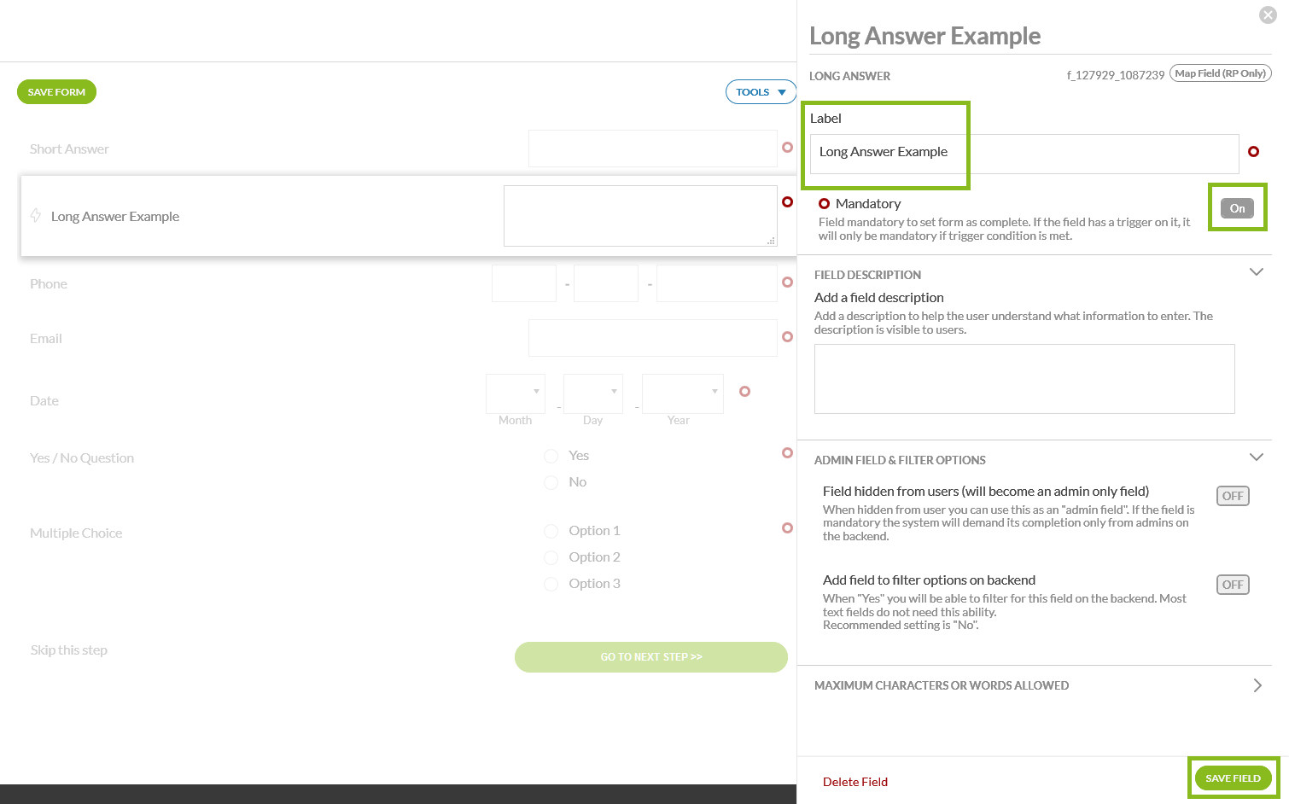This screenshot has height=804, width=1289.
Task: Click the Save Field button
Action: coord(1232,778)
